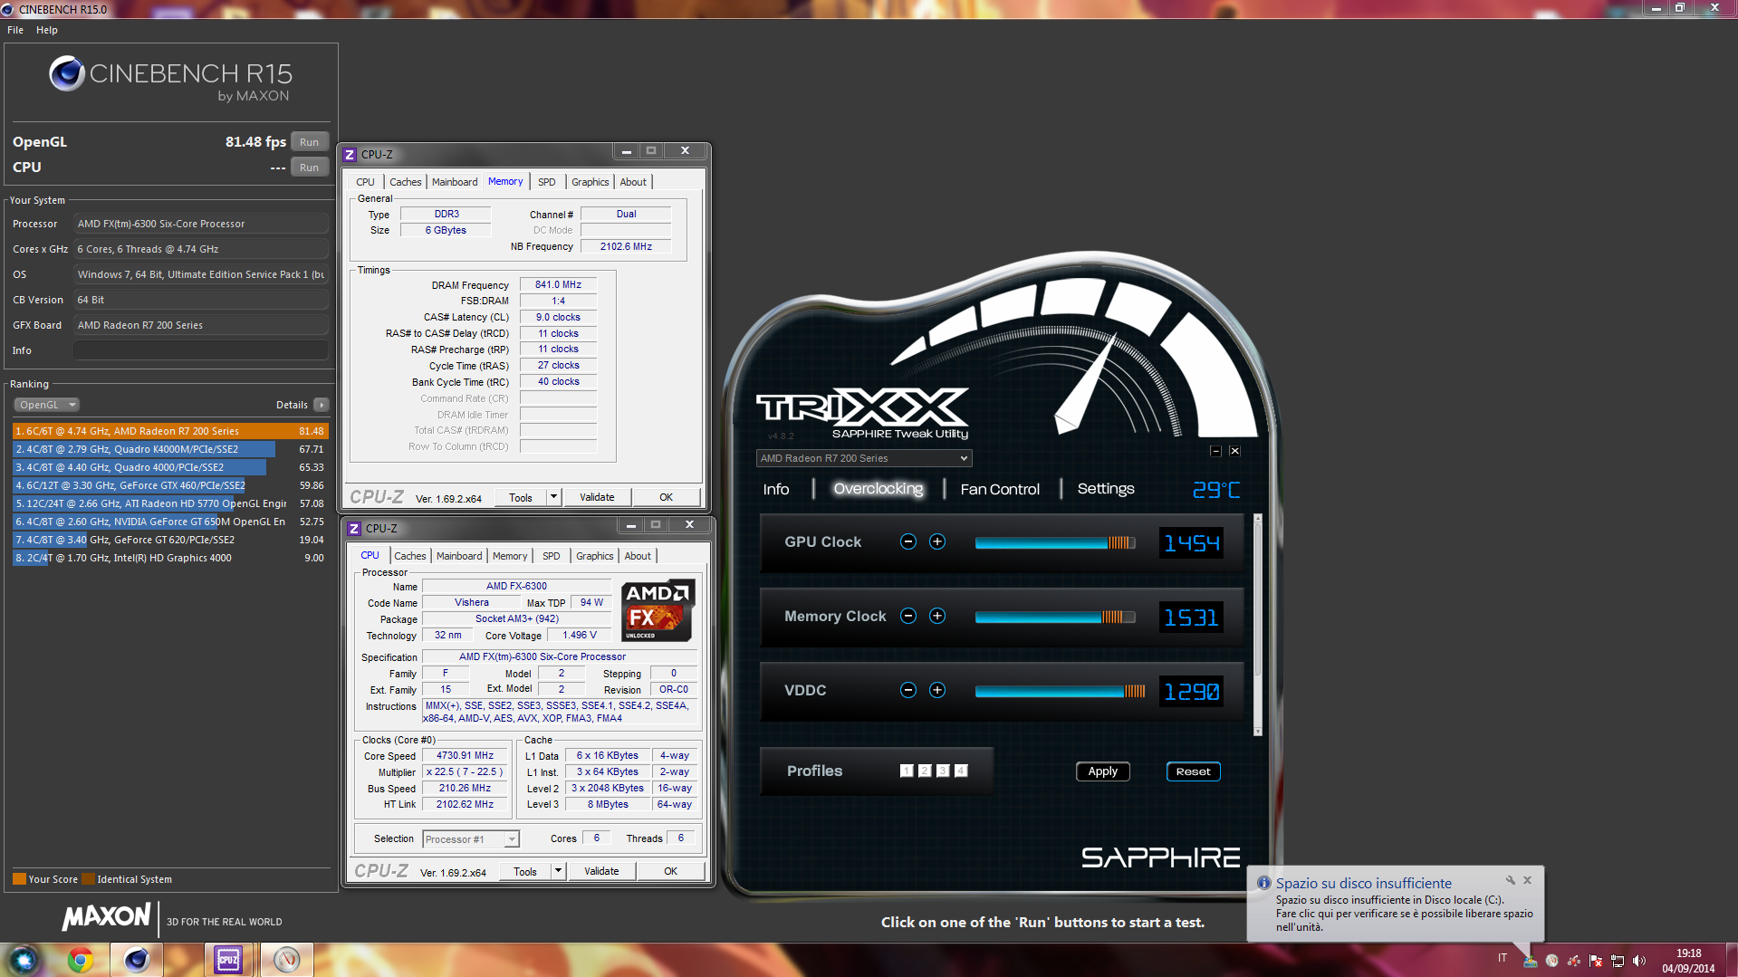This screenshot has height=977, width=1738.
Task: Select TRIXX profile slot 2
Action: point(925,771)
